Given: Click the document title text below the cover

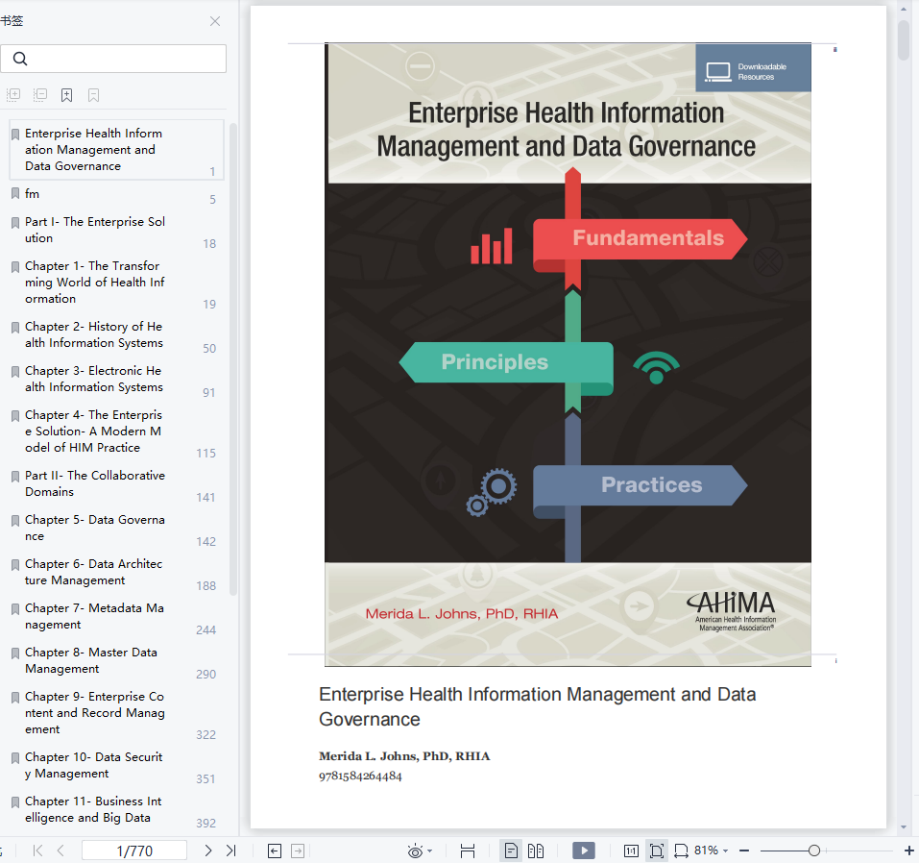Looking at the screenshot, I should (538, 706).
